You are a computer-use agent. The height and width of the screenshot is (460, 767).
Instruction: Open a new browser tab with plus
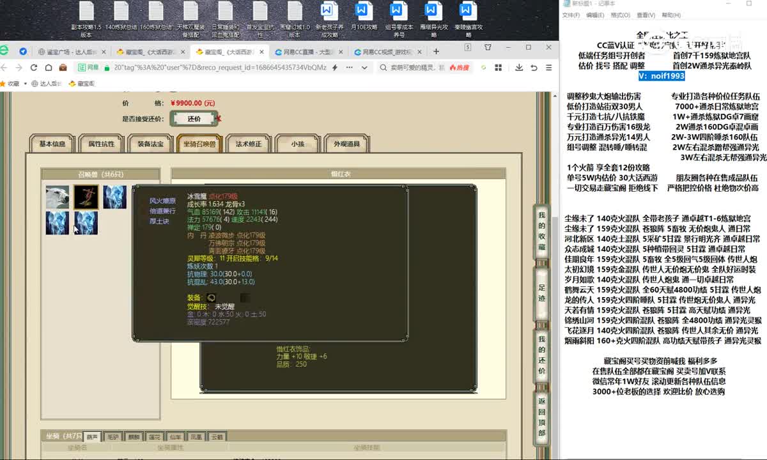[x=435, y=52]
